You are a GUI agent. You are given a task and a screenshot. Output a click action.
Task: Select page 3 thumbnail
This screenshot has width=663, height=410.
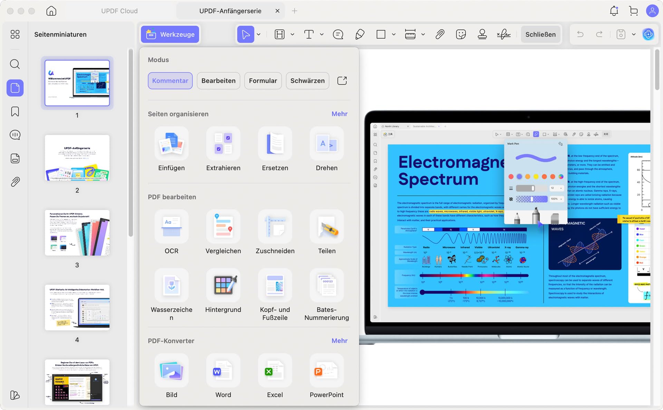pyautogui.click(x=77, y=233)
